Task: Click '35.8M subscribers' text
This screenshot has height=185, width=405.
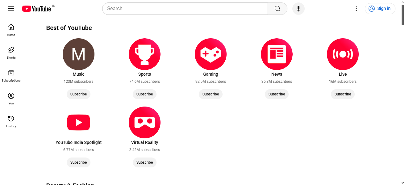Action: coord(277,82)
